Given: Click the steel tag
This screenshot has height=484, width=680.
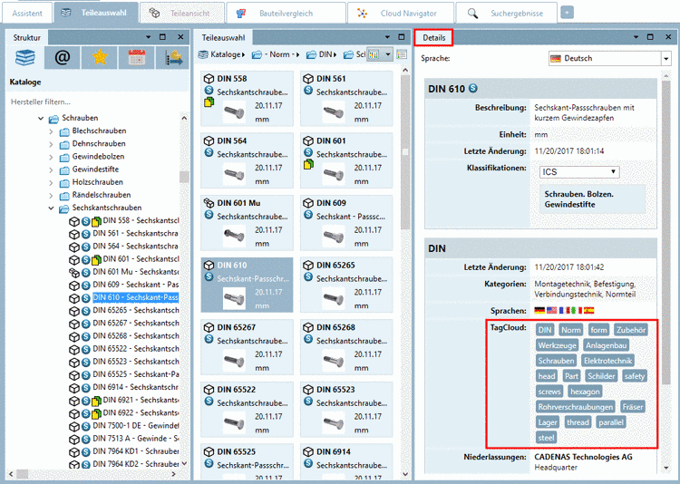Looking at the screenshot, I should (546, 438).
